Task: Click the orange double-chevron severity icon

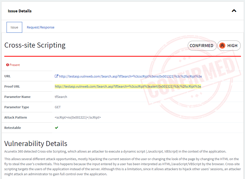Action: [222, 46]
